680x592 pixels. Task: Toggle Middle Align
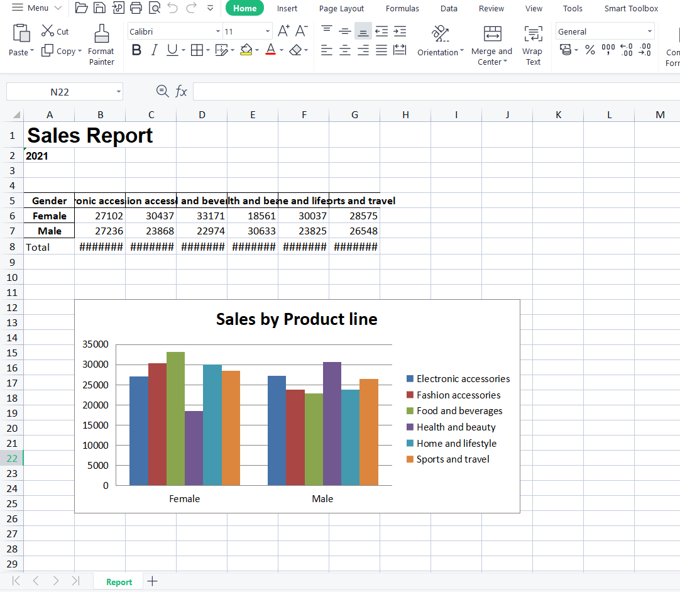pos(345,31)
